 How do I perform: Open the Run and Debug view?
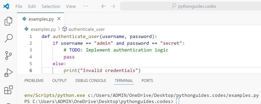8,72
